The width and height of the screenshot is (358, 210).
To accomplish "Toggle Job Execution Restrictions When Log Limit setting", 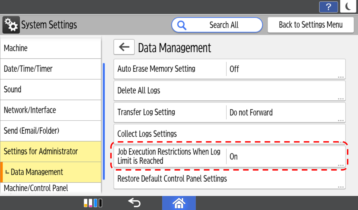I will (x=229, y=157).
